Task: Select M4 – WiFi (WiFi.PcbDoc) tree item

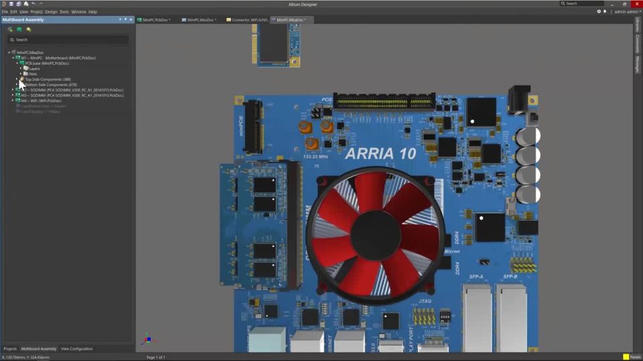Action: (41, 101)
